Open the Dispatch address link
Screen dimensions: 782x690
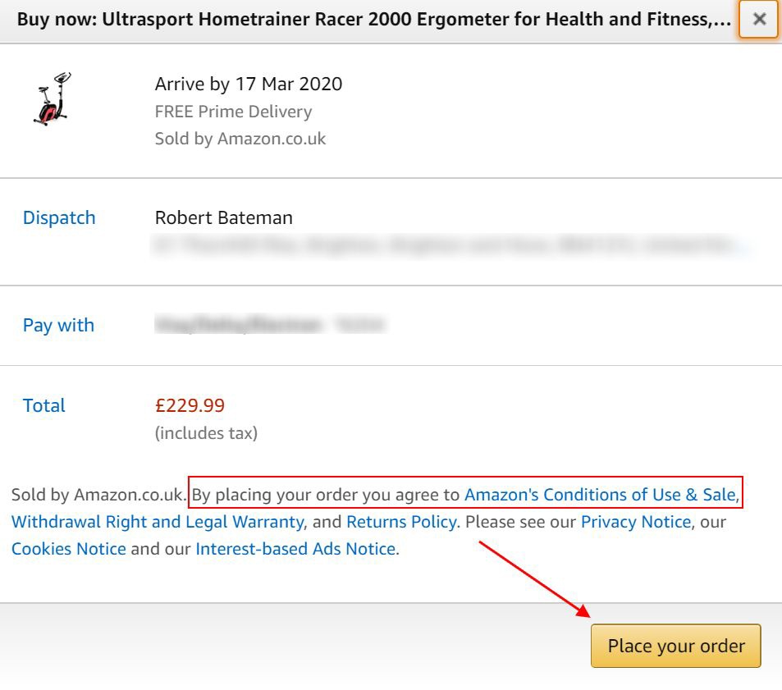click(x=59, y=218)
